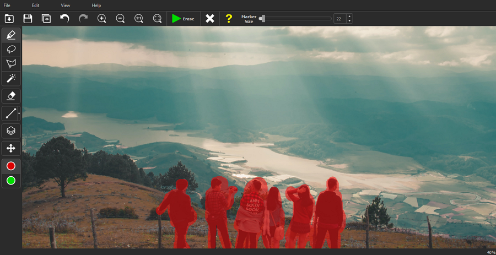Click the load image icon

(x=9, y=19)
